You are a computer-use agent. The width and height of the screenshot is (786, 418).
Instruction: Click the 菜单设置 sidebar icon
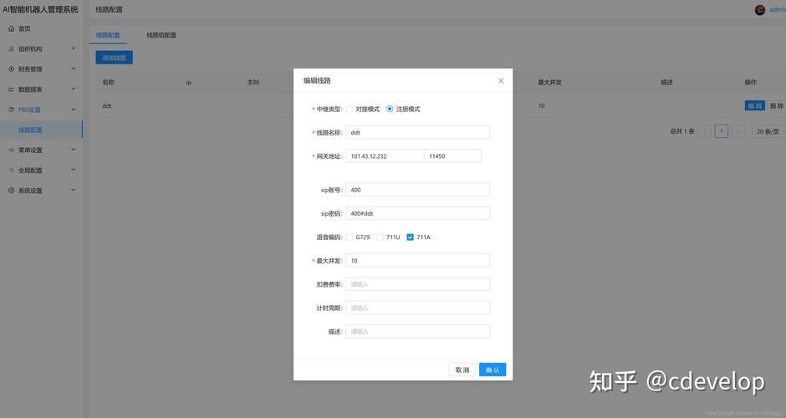11,150
